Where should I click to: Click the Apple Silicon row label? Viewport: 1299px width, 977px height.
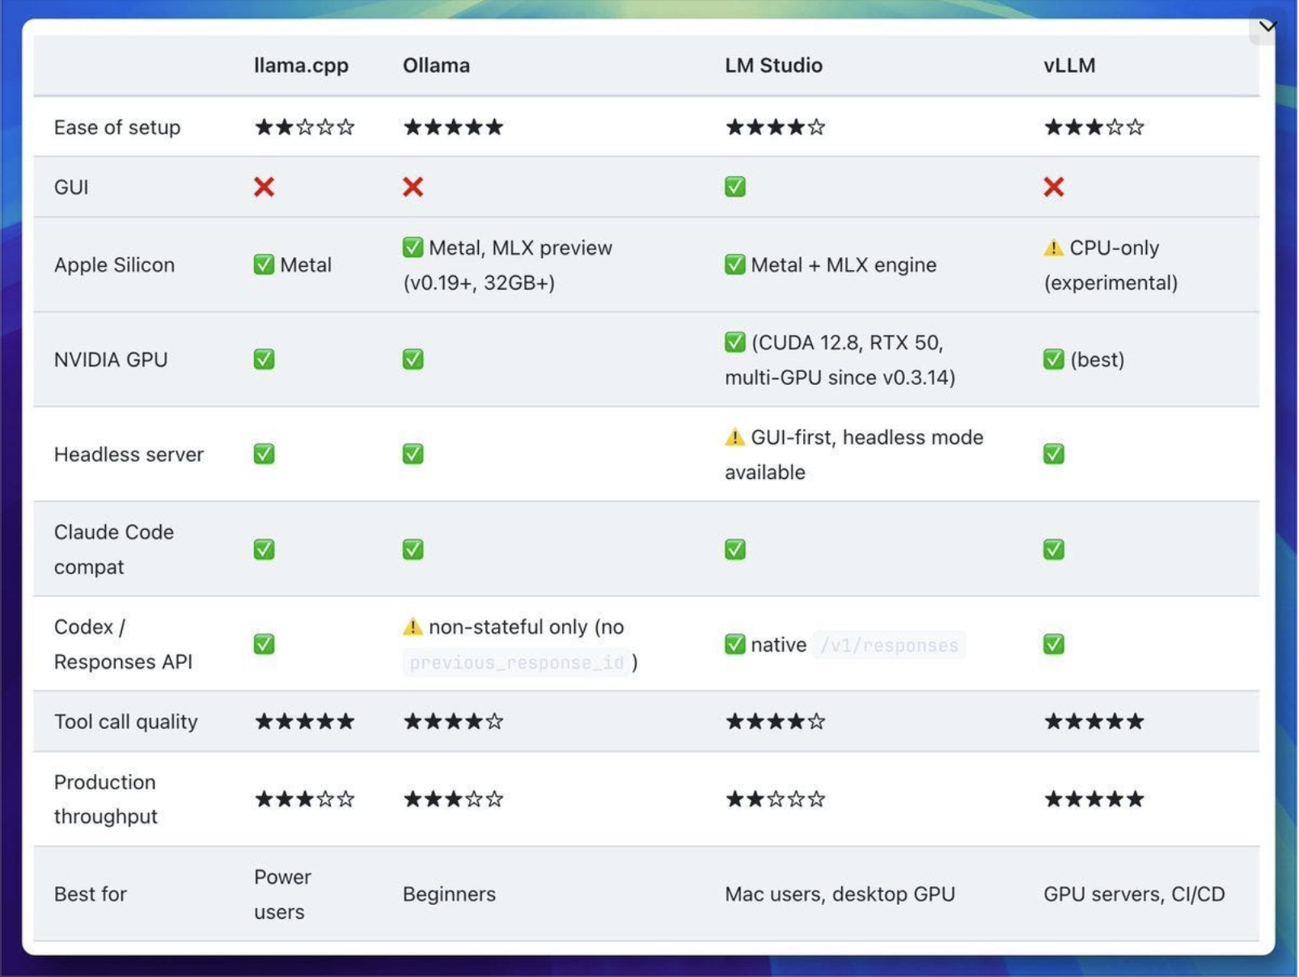(x=114, y=264)
